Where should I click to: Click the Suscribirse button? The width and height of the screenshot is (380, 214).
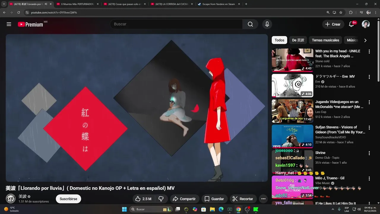tap(68, 199)
